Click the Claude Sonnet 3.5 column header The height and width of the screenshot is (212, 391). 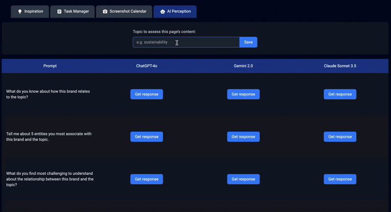[340, 66]
